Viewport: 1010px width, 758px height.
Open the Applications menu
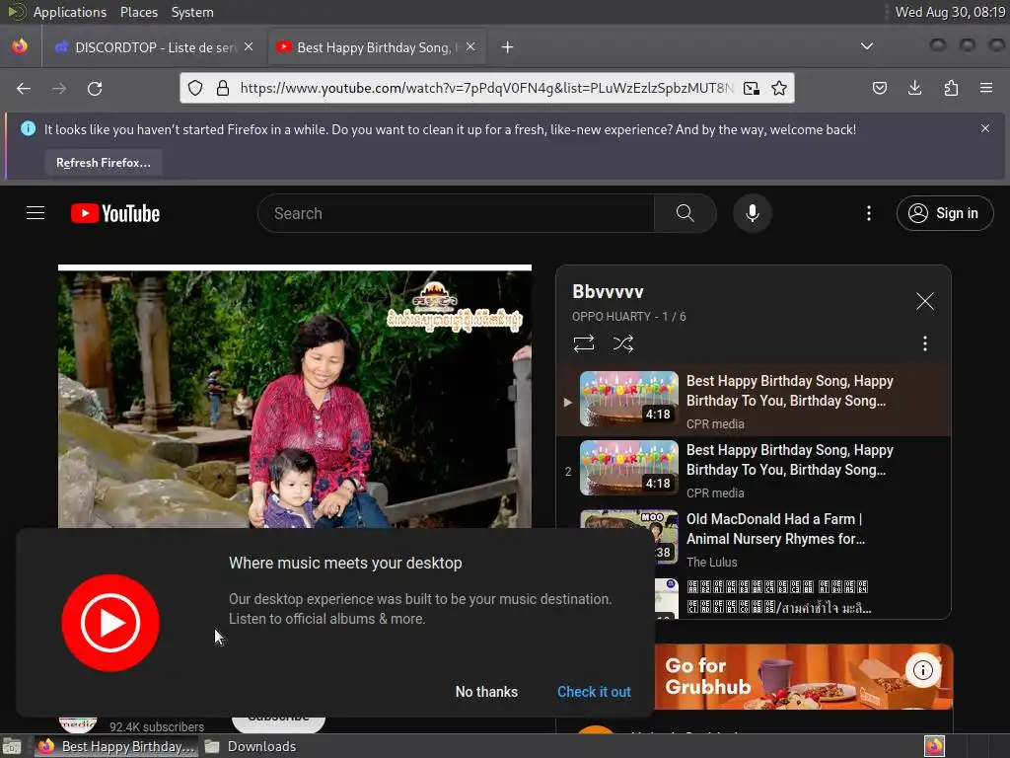[70, 12]
